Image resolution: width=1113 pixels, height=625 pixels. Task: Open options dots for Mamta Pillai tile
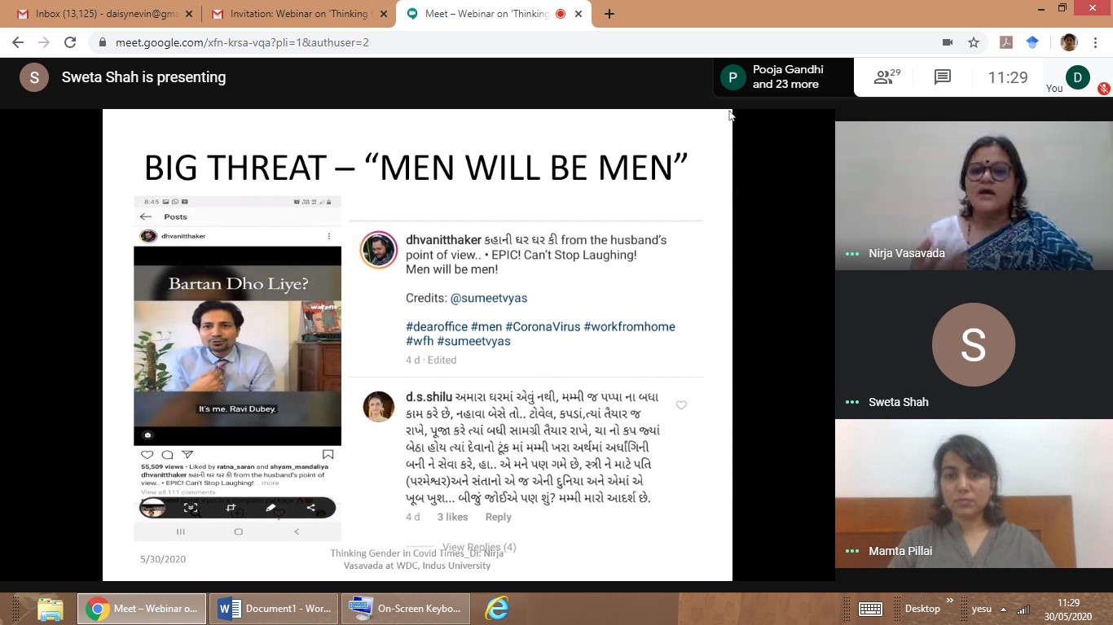(x=852, y=551)
